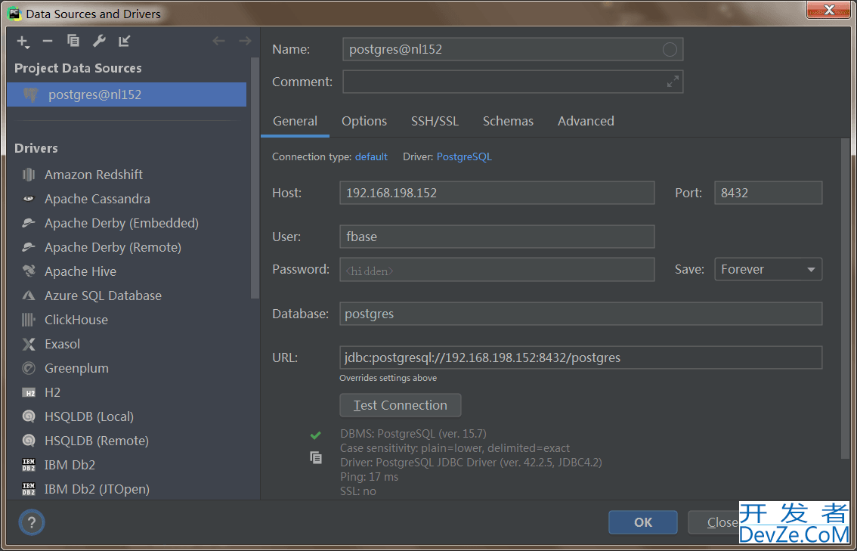Click the Apache Hive icon

(x=29, y=271)
